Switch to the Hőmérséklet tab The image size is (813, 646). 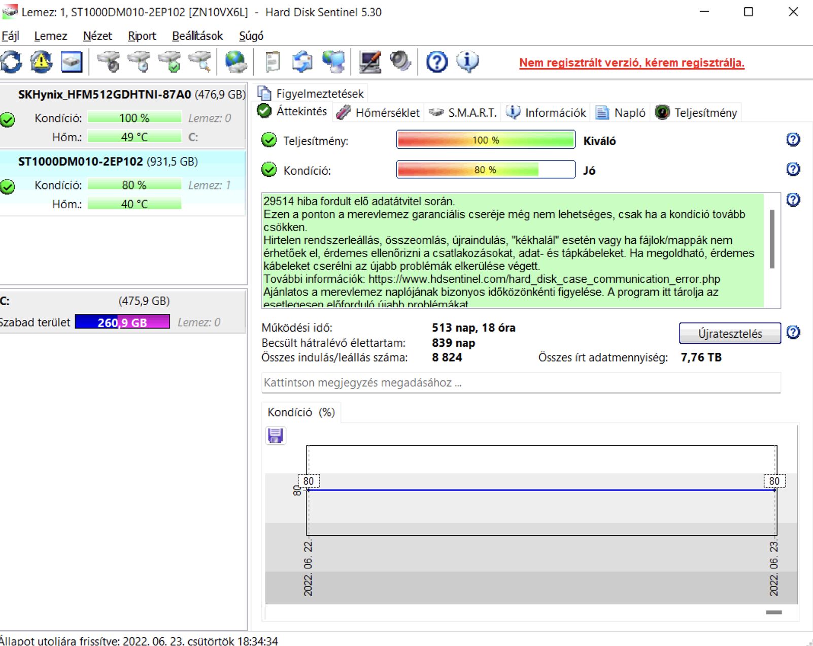click(378, 113)
